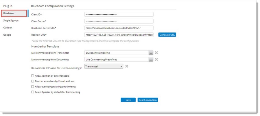
Task: Click the Copy the Redirect URL hint text
Action: (85, 41)
